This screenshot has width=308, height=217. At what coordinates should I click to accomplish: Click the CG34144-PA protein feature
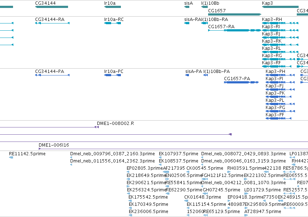click(x=52, y=75)
